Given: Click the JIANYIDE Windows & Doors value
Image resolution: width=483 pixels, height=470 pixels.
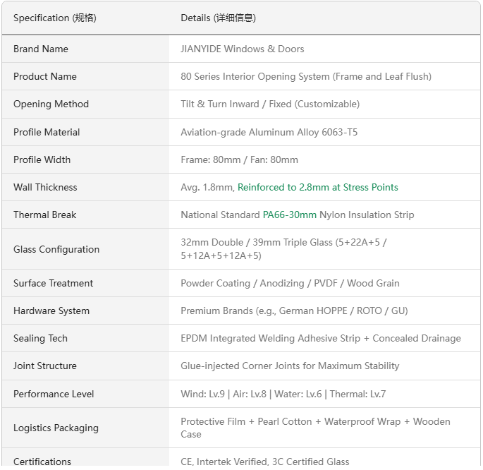Looking at the screenshot, I should pyautogui.click(x=242, y=49).
